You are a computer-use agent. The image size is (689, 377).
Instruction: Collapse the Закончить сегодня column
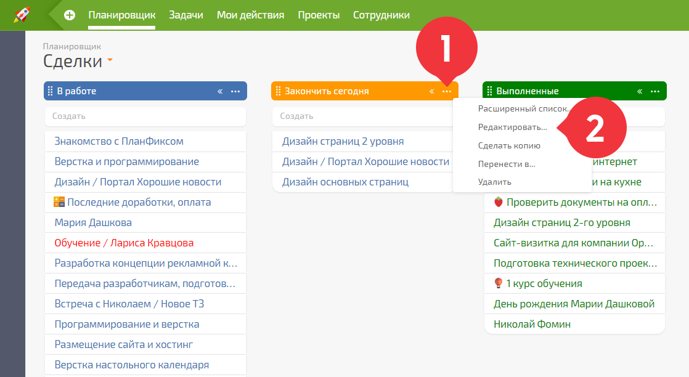pos(431,91)
